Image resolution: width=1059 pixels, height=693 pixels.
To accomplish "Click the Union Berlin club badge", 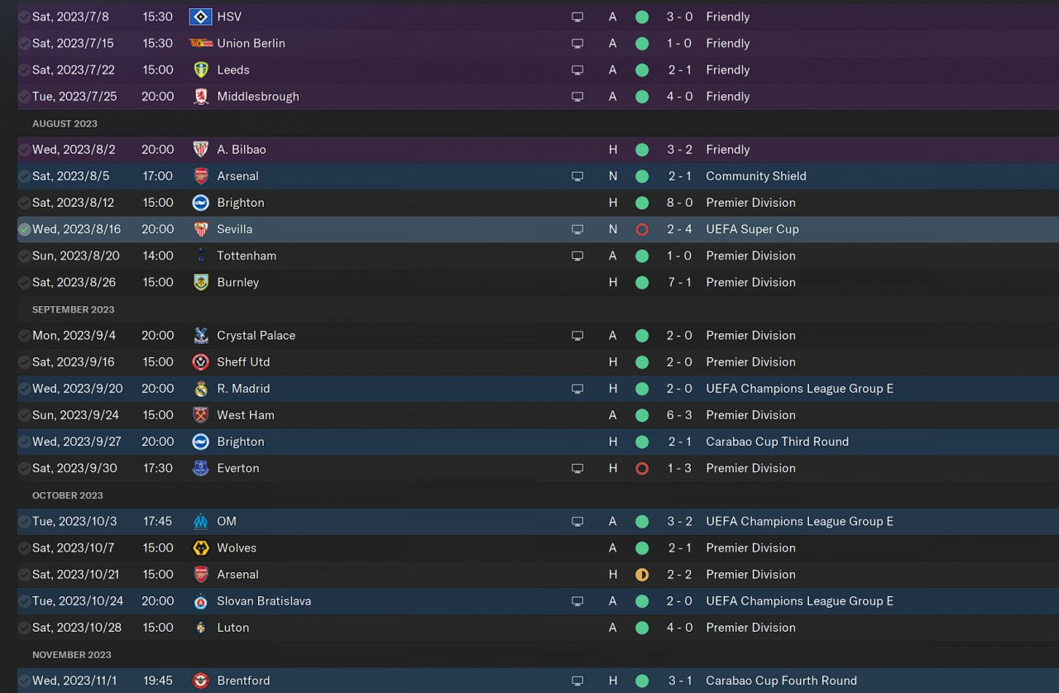I will click(200, 43).
